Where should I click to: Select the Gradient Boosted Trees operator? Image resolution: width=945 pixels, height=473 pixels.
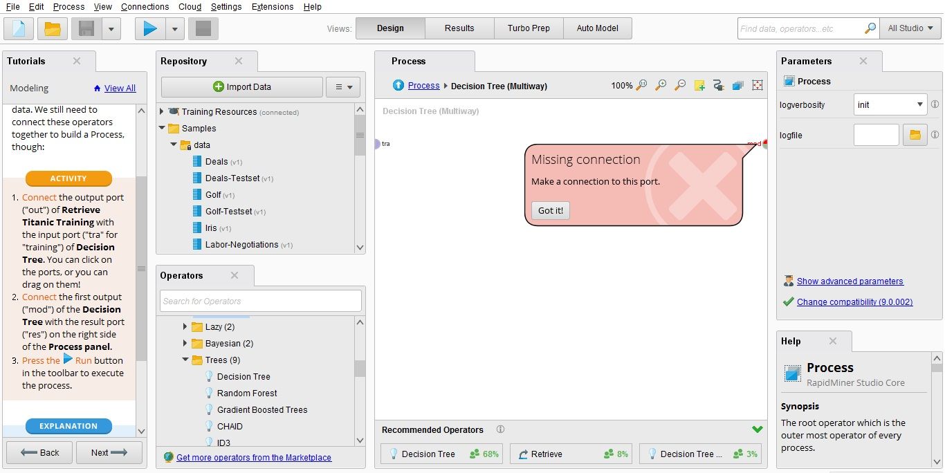(256, 409)
